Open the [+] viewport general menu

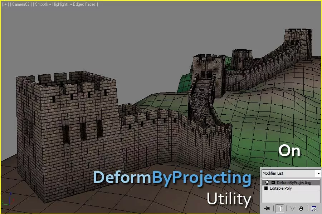click(x=5, y=4)
